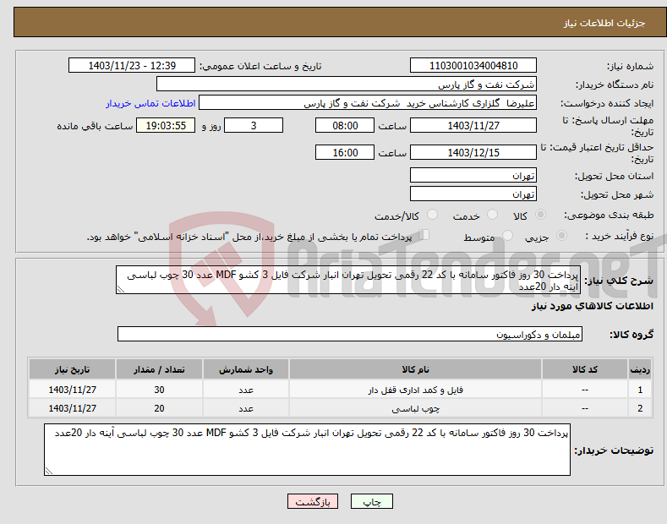
Task: Toggle the اسناد خزانه اسلامی payment checkbox
Action: [x=424, y=235]
